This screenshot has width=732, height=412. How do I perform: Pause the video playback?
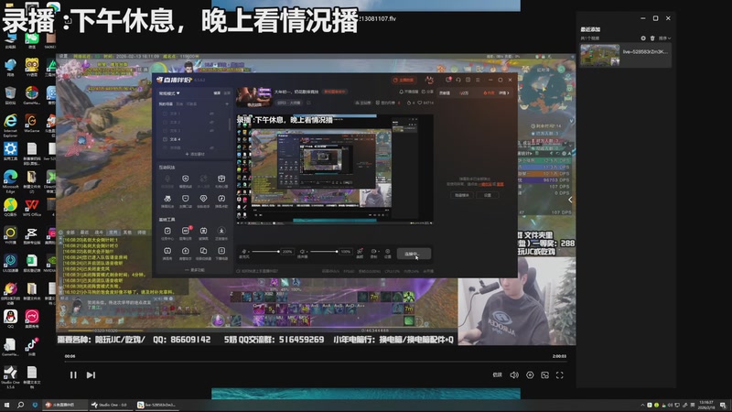(x=73, y=375)
